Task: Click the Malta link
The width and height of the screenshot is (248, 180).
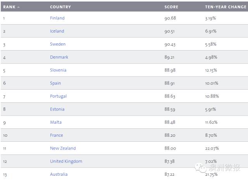Action: pos(56,122)
